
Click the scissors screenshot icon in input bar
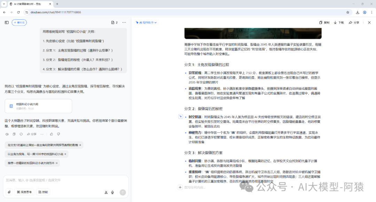106,192
